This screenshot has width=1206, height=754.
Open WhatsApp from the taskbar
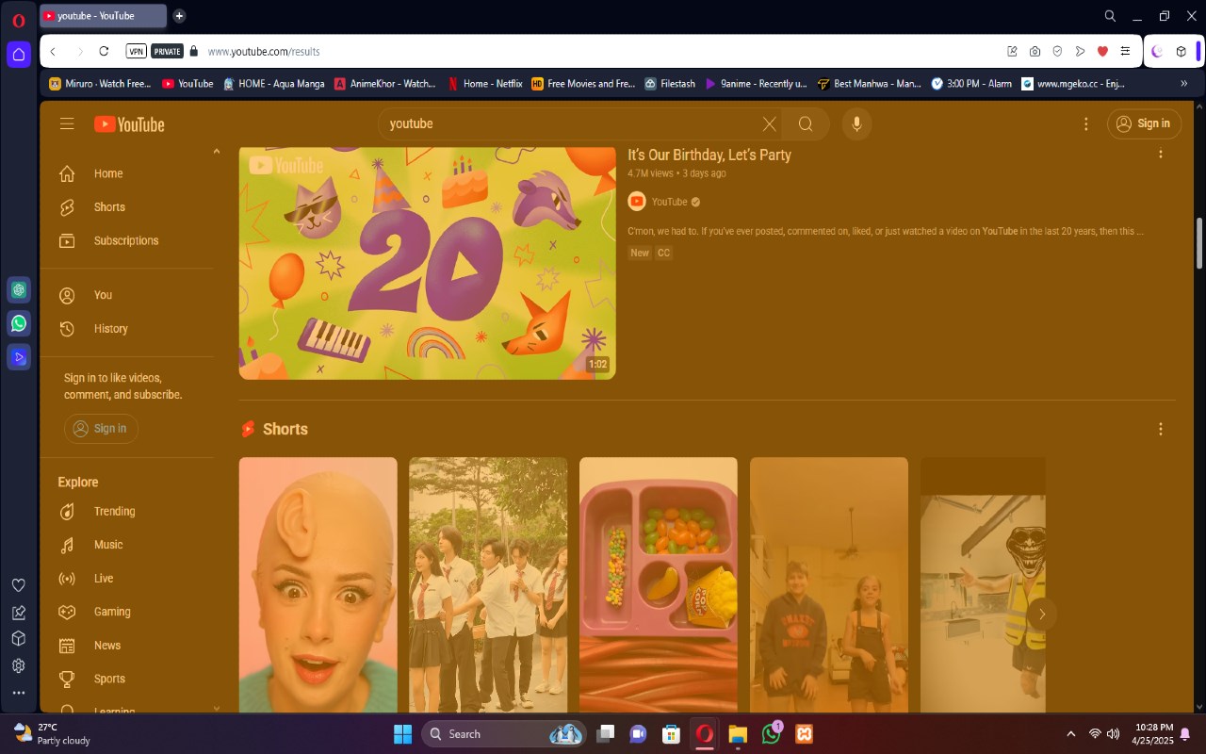(x=771, y=734)
